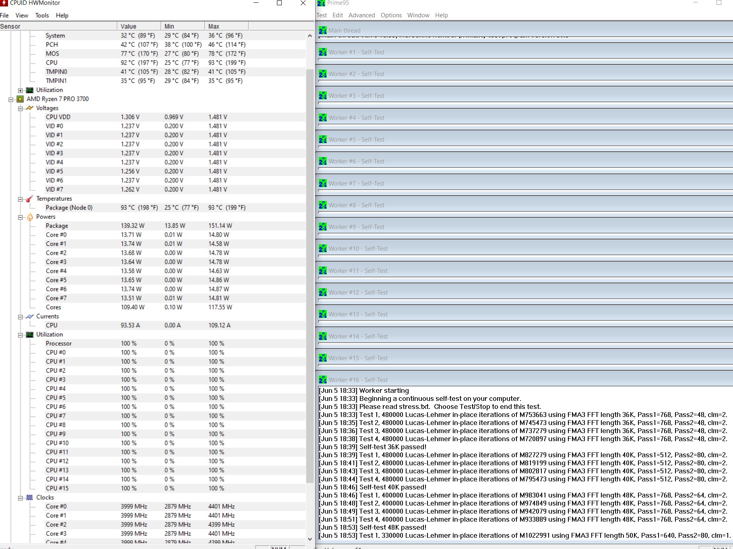Click the Worker #10 Self-Test icon
This screenshot has width=733, height=549.
[322, 248]
